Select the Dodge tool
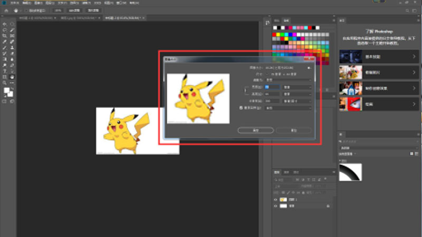Image resolution: width=422 pixels, height=237 pixels. tap(5, 65)
